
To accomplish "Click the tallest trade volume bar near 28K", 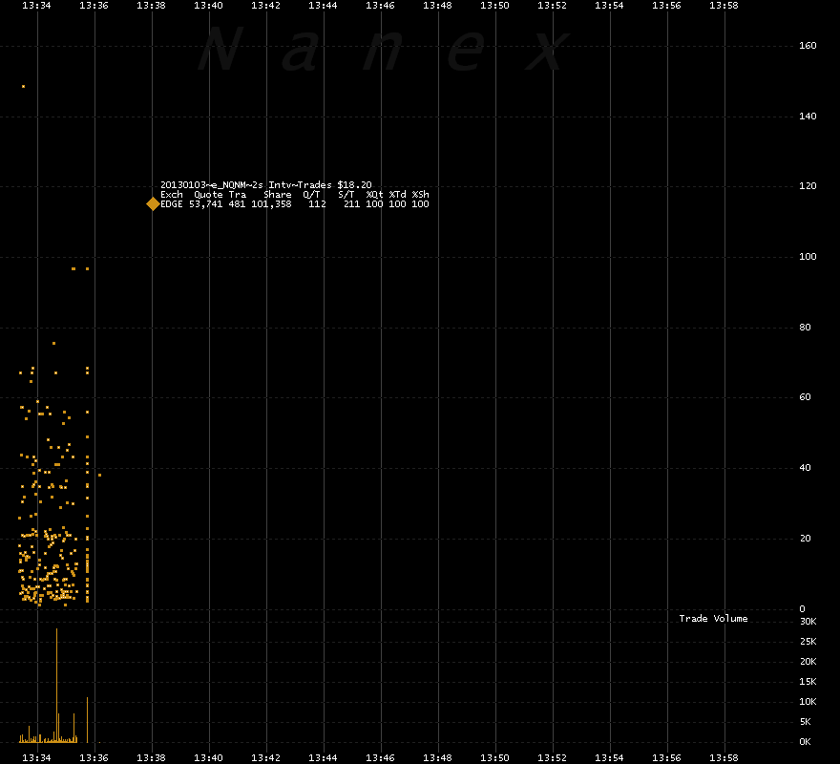I will click(56, 685).
